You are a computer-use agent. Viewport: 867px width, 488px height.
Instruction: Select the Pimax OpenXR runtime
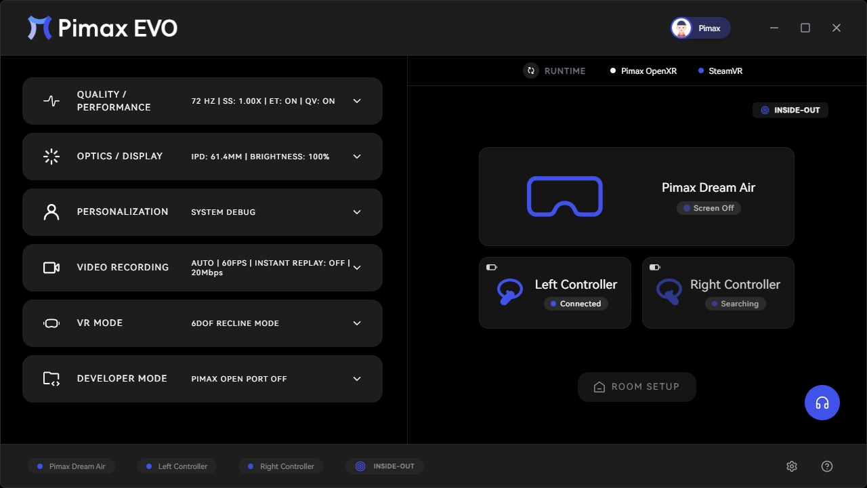[x=643, y=71]
